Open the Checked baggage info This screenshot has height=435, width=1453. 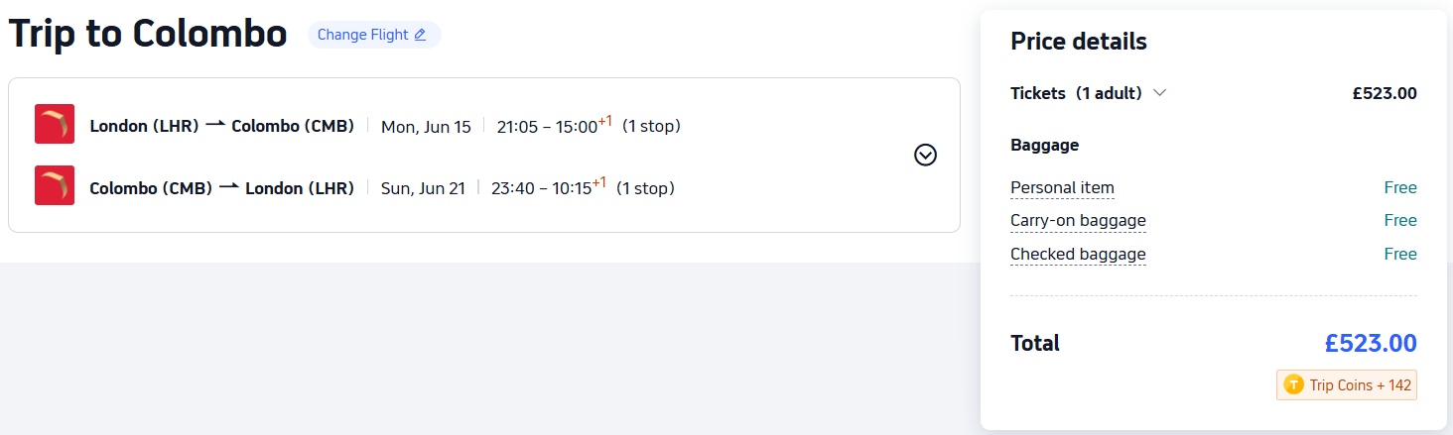tap(1078, 255)
